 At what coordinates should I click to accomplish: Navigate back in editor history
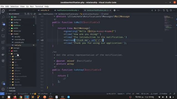pos(152,10)
